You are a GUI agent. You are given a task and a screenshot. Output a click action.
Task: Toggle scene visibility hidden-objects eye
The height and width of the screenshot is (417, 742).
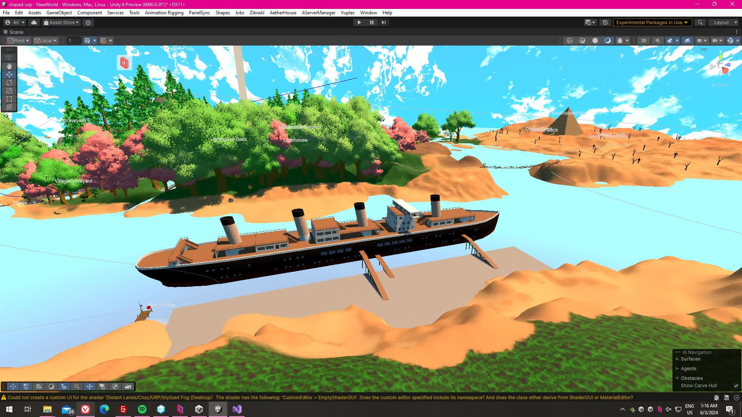click(687, 41)
